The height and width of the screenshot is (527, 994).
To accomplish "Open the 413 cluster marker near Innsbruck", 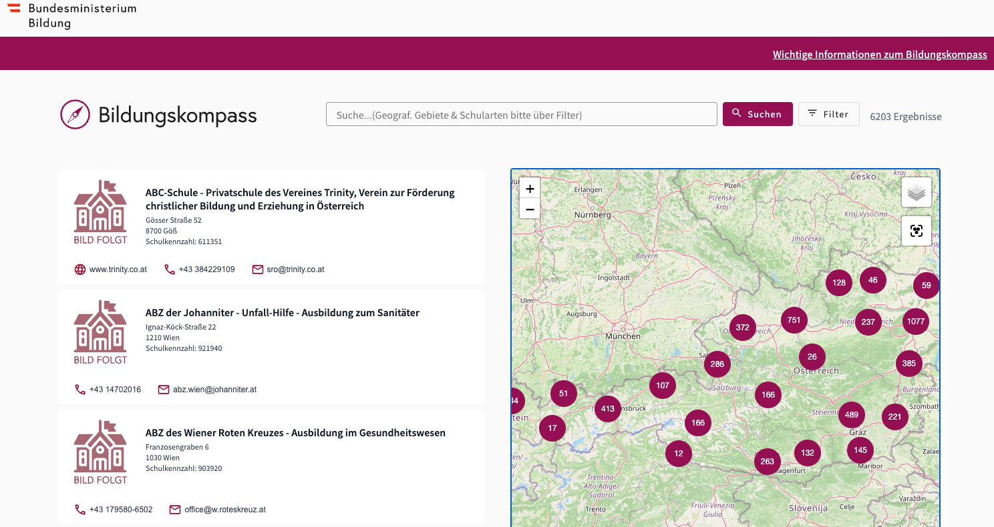I will 607,409.
